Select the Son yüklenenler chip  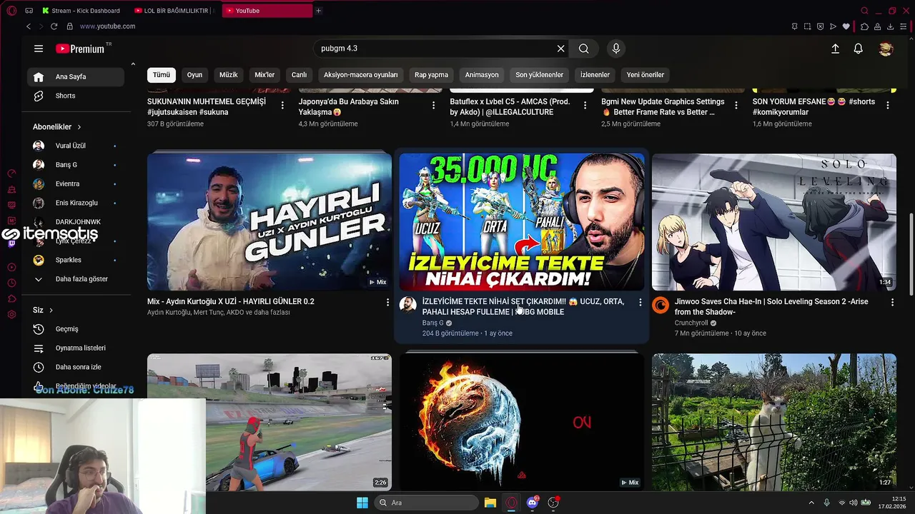click(x=539, y=75)
